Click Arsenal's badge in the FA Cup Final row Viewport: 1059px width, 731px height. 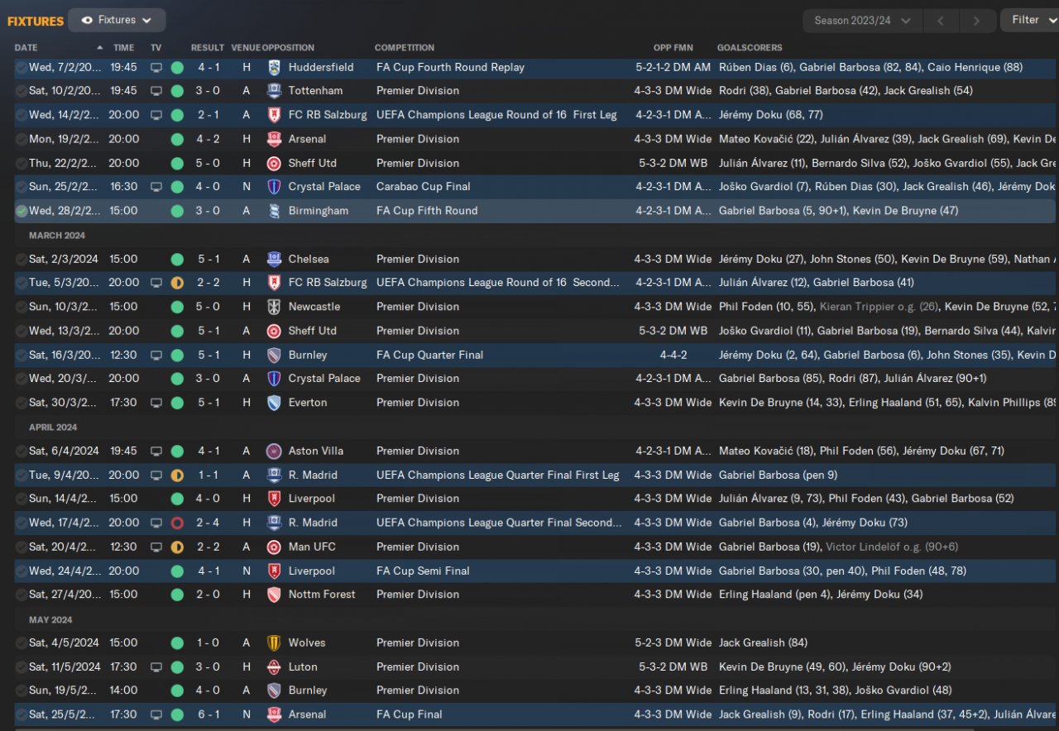(274, 714)
